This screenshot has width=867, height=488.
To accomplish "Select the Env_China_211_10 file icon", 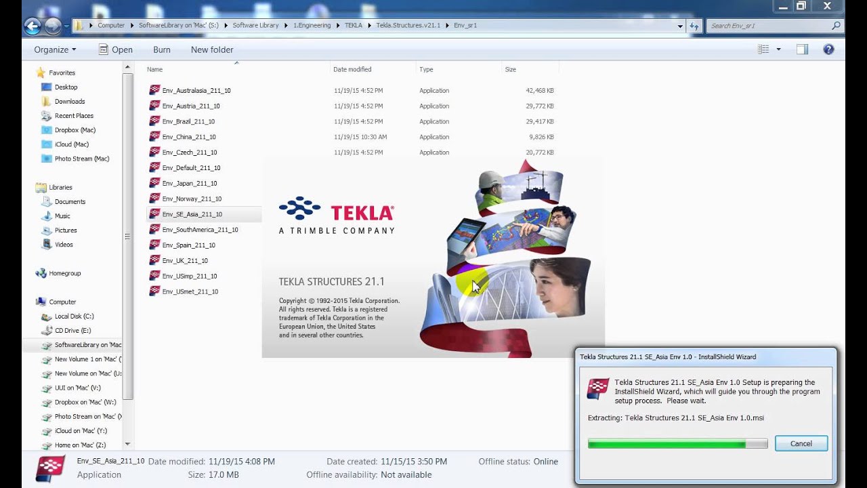I will 154,137.
